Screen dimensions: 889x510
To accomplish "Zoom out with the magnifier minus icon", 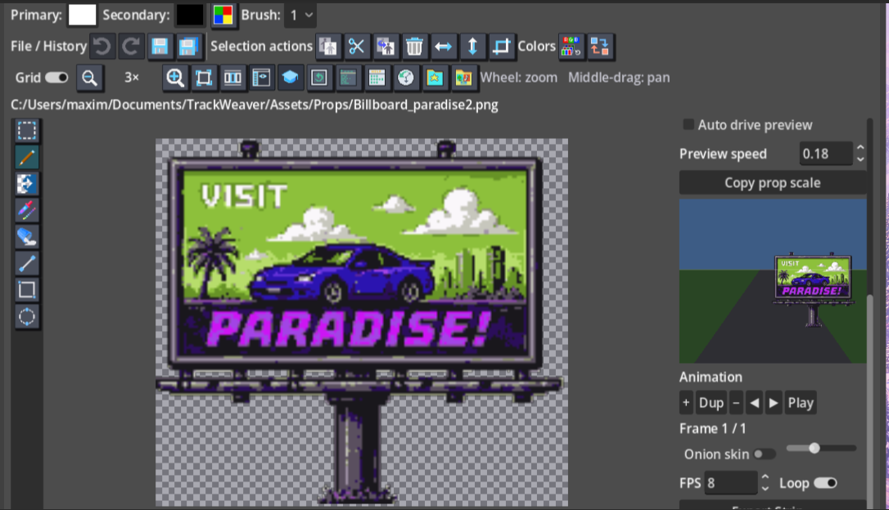I will (x=89, y=78).
